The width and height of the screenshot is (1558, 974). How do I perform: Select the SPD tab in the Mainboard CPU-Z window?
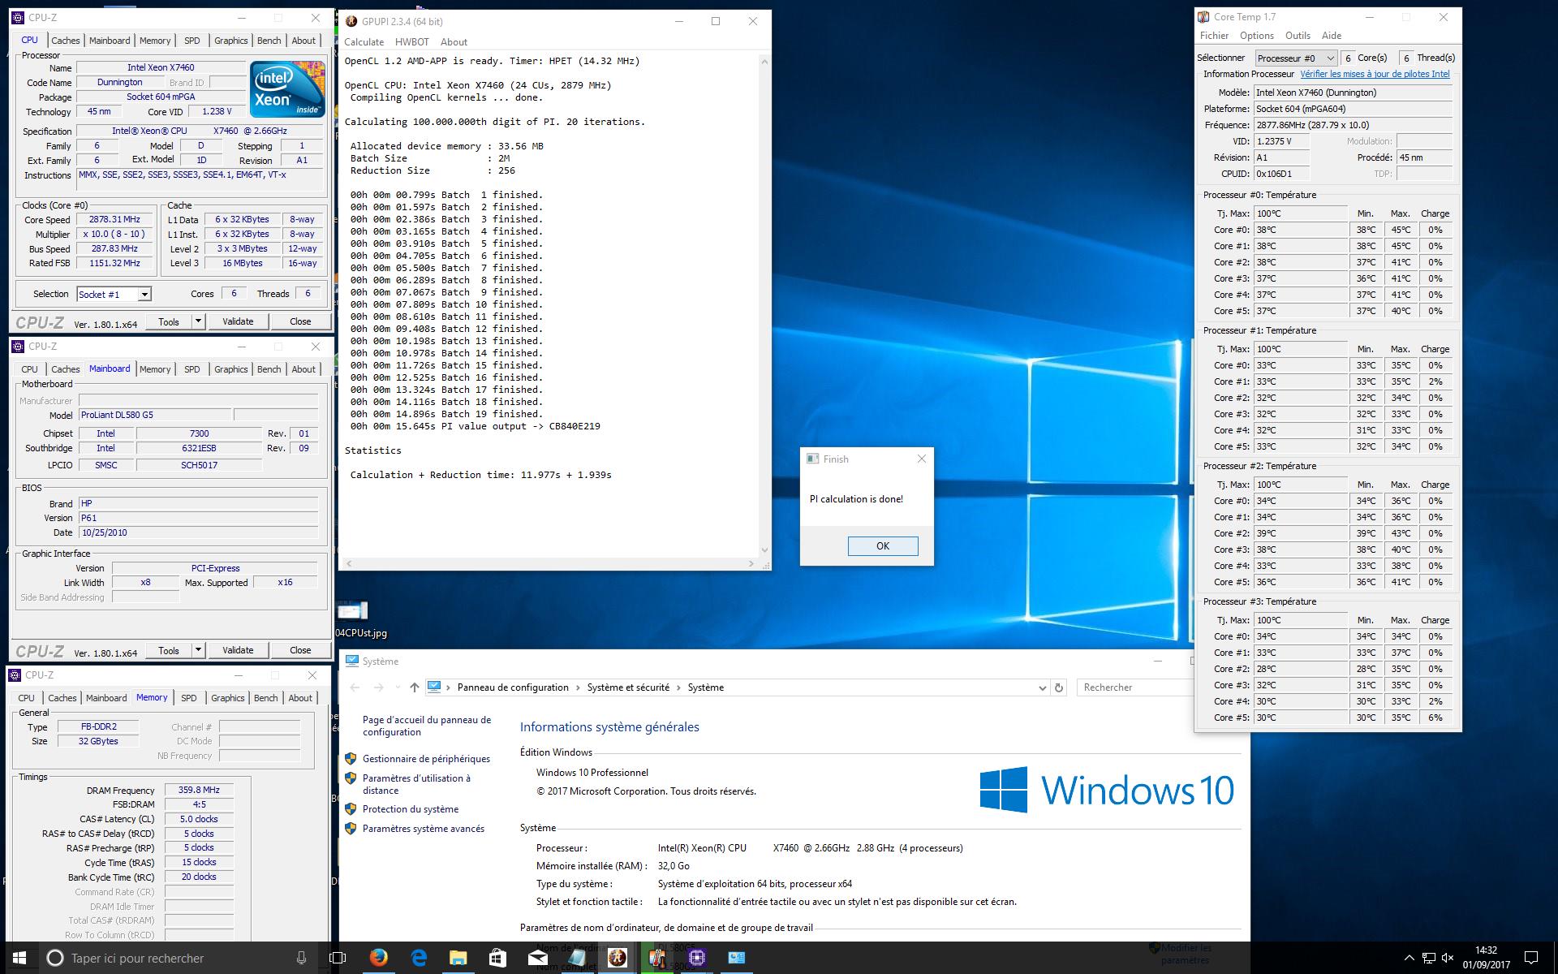tap(192, 369)
